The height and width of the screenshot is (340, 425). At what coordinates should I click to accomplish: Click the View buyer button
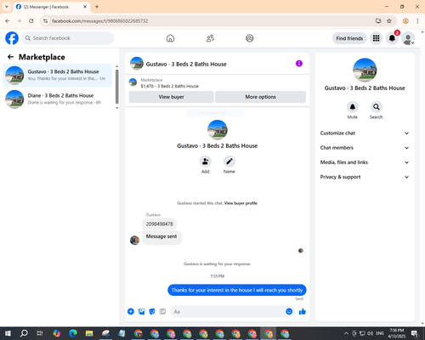click(x=171, y=97)
